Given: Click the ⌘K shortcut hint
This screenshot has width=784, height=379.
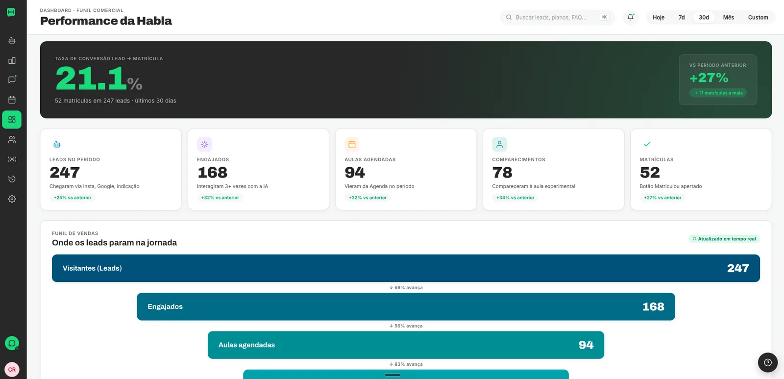Looking at the screenshot, I should pyautogui.click(x=604, y=17).
